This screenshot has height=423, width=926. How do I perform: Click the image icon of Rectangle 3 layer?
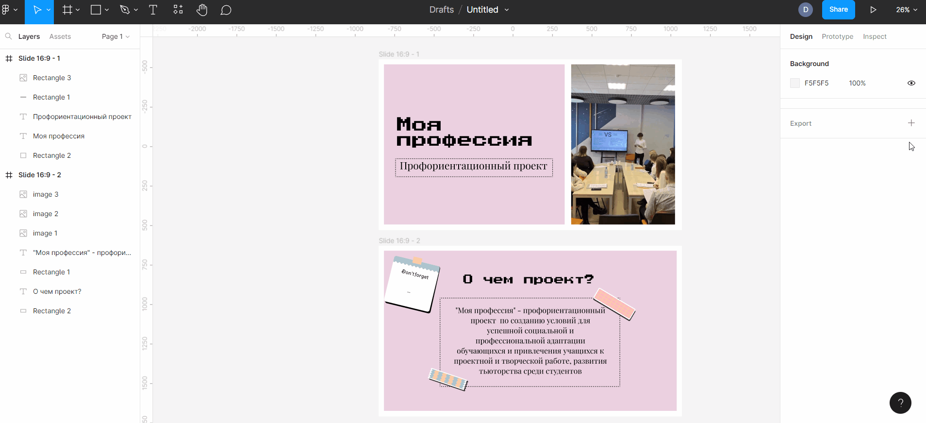coord(23,78)
